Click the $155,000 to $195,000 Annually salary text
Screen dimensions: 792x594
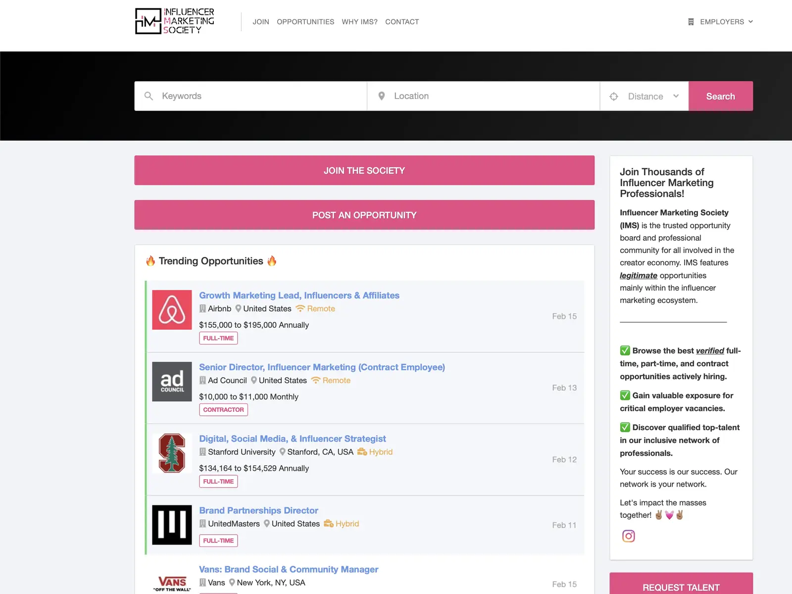pos(254,325)
